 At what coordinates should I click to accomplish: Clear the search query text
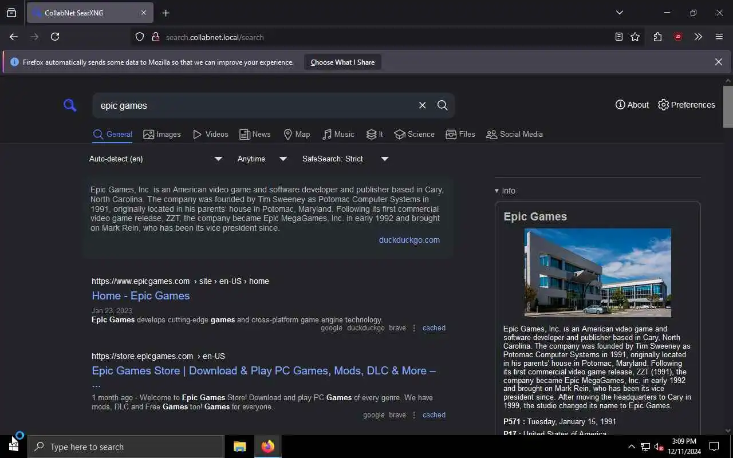(x=422, y=105)
